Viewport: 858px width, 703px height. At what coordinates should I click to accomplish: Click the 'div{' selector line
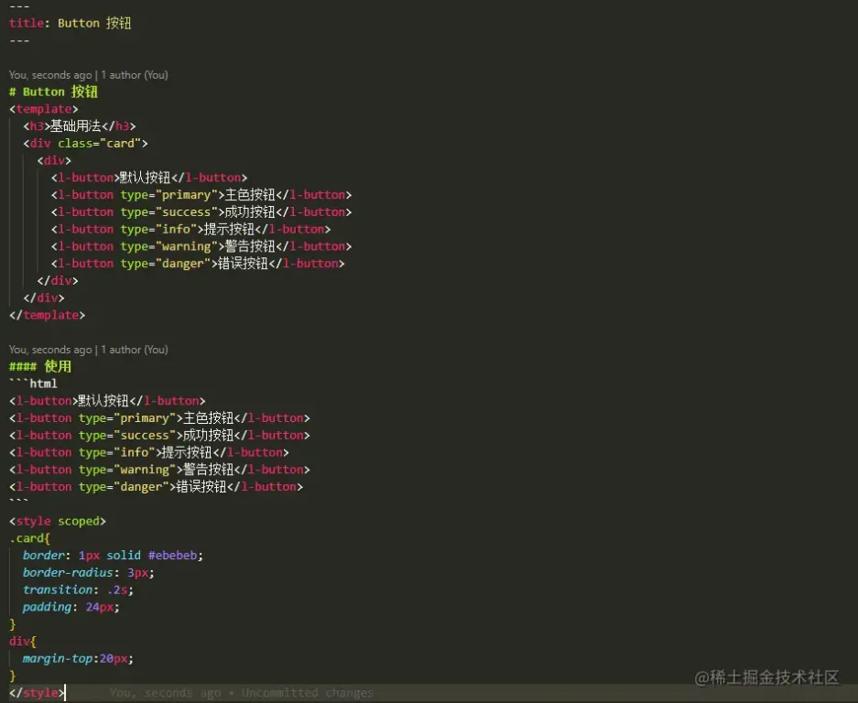[23, 641]
